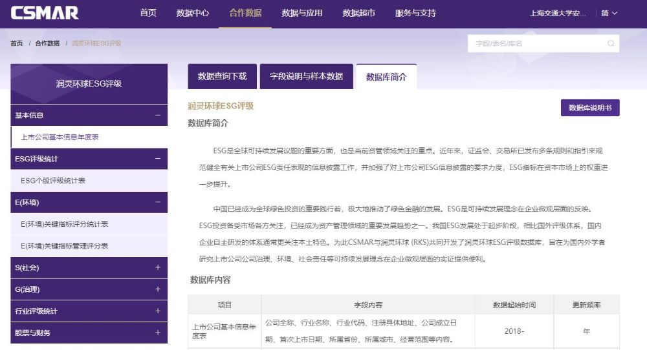Collapse the 基本信息 section
Screen dimensions: 647x350
click(x=89, y=116)
